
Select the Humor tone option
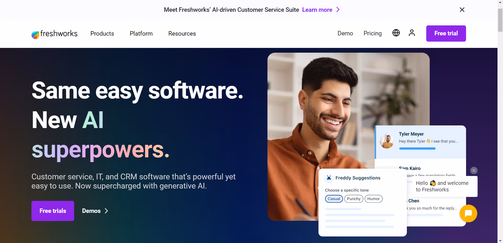coord(373,199)
